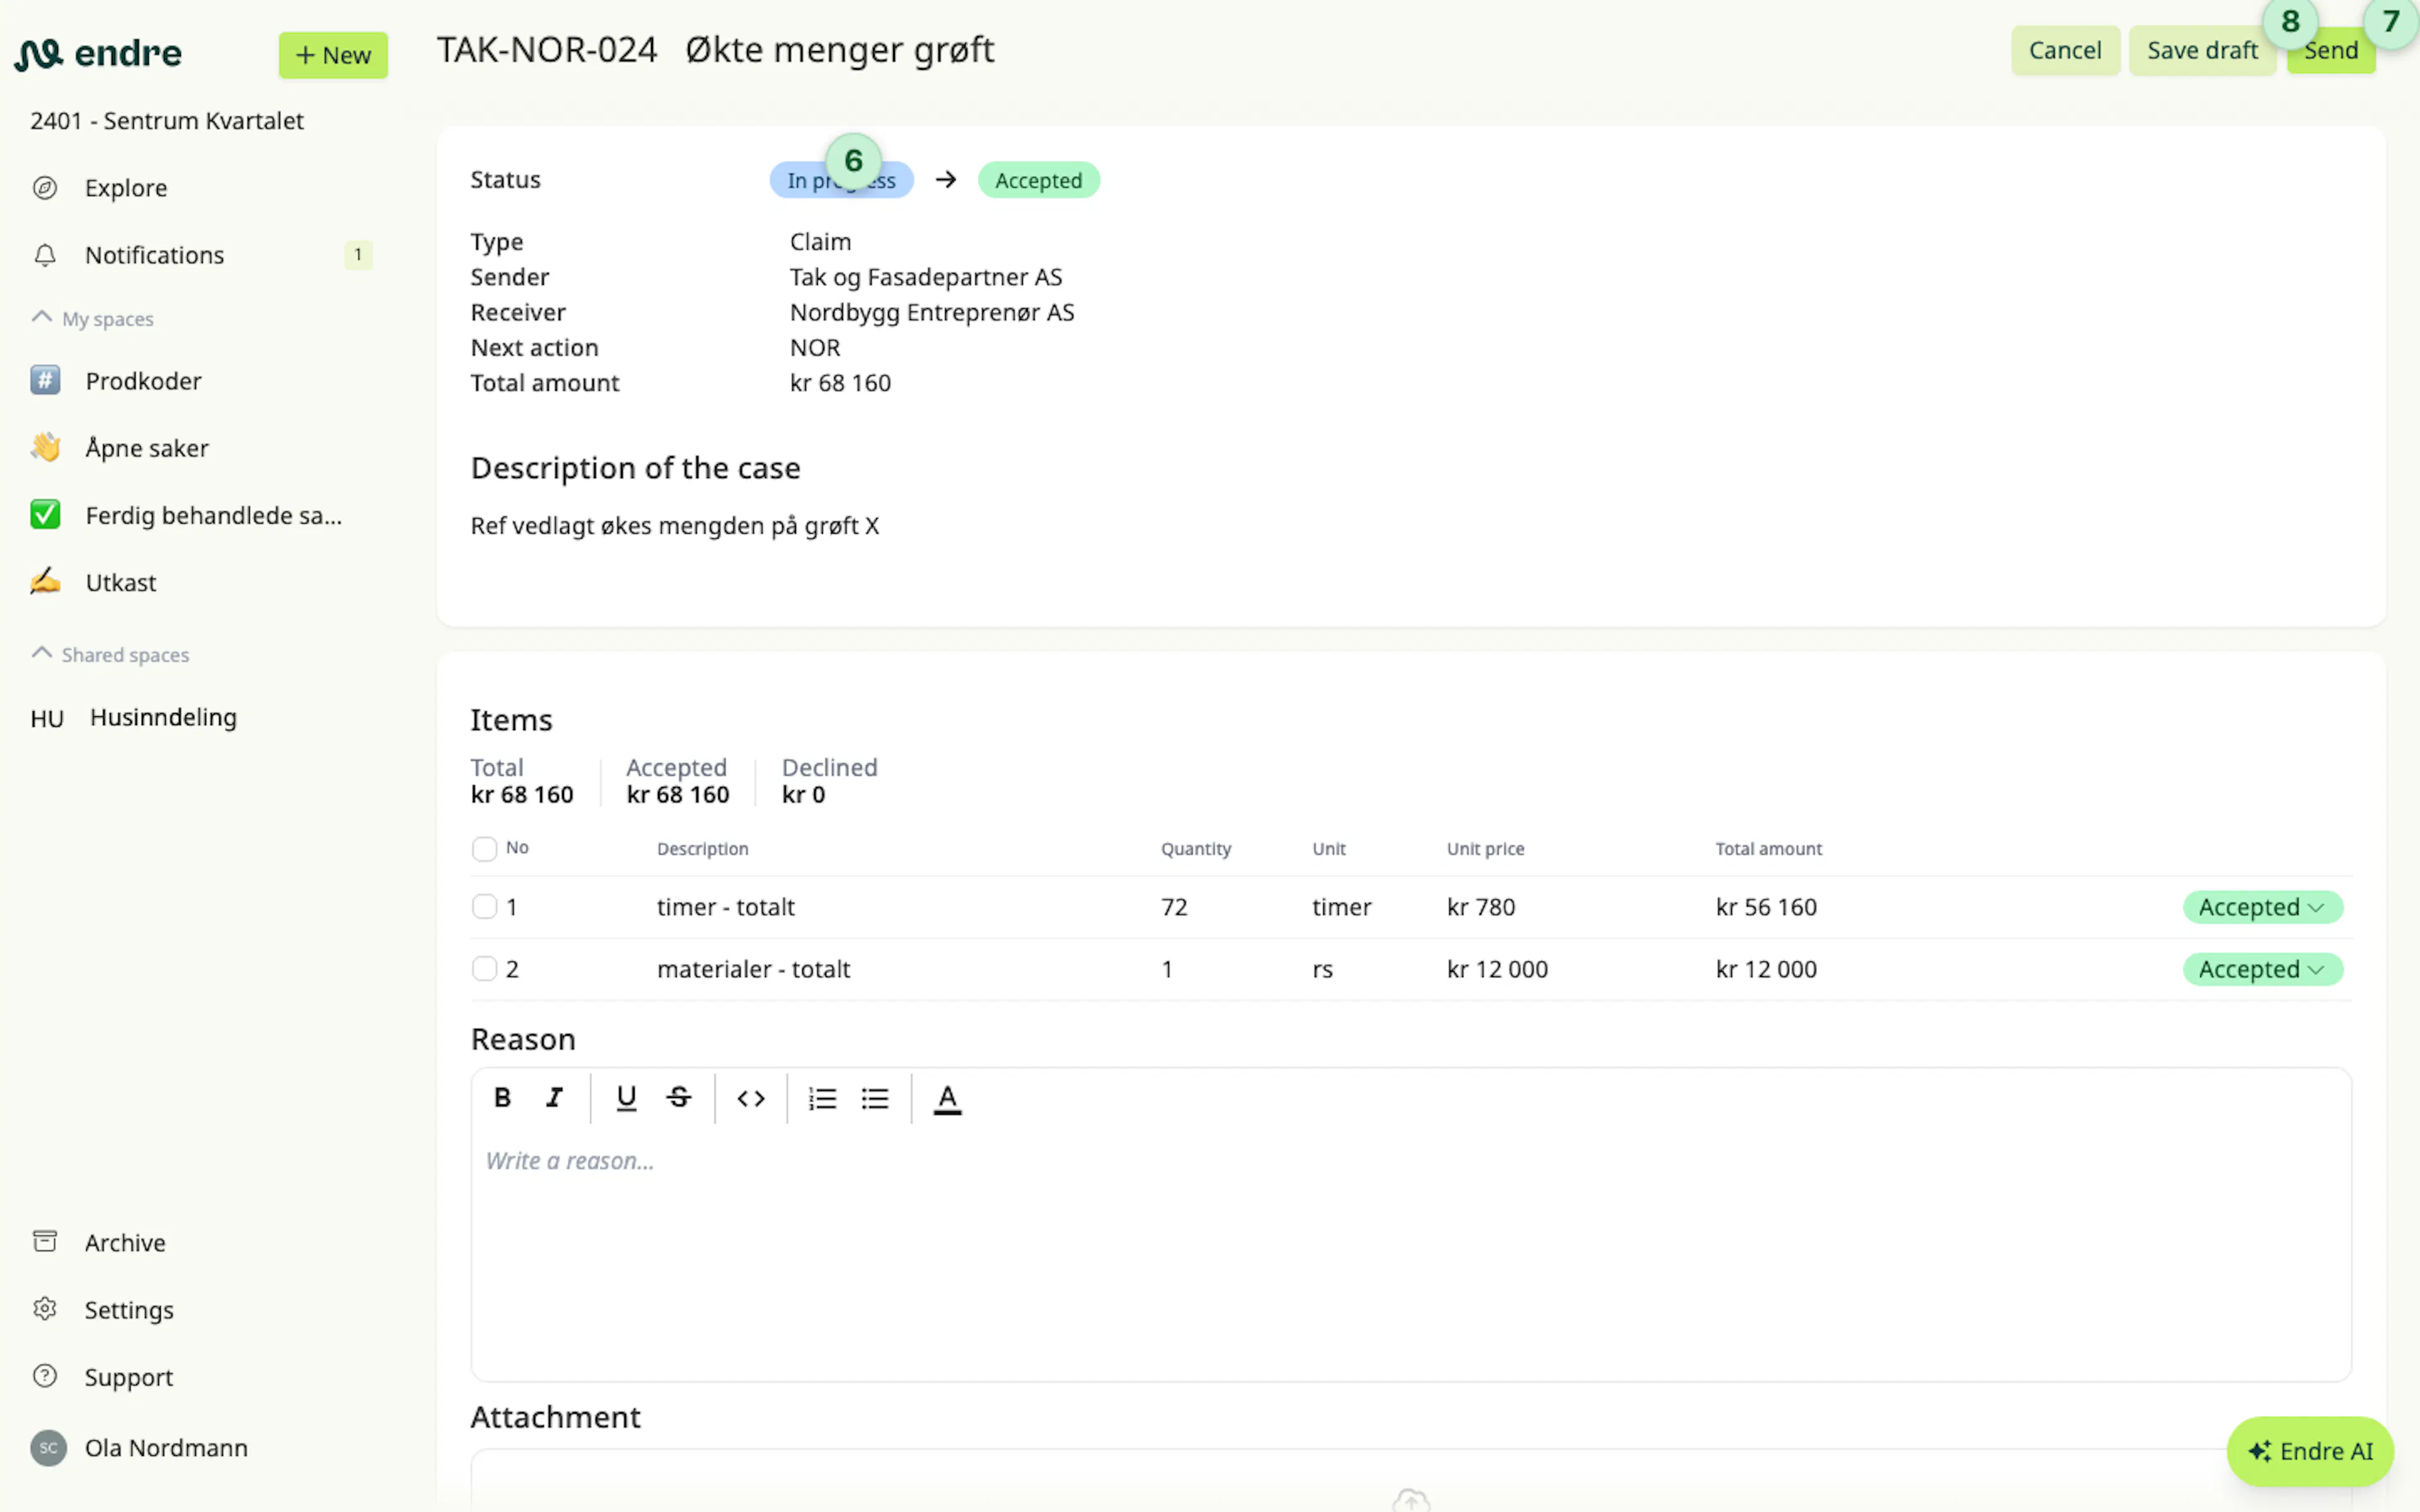This screenshot has width=2420, height=1512.
Task: Go to Archive
Action: (x=125, y=1242)
